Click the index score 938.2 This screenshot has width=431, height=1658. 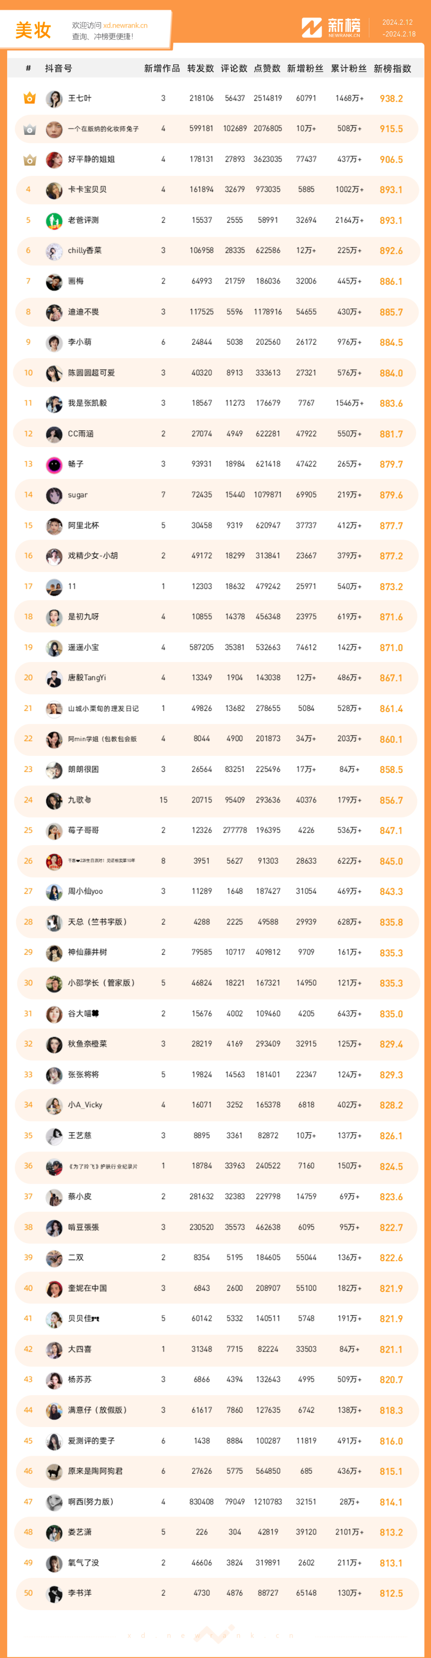pyautogui.click(x=391, y=99)
